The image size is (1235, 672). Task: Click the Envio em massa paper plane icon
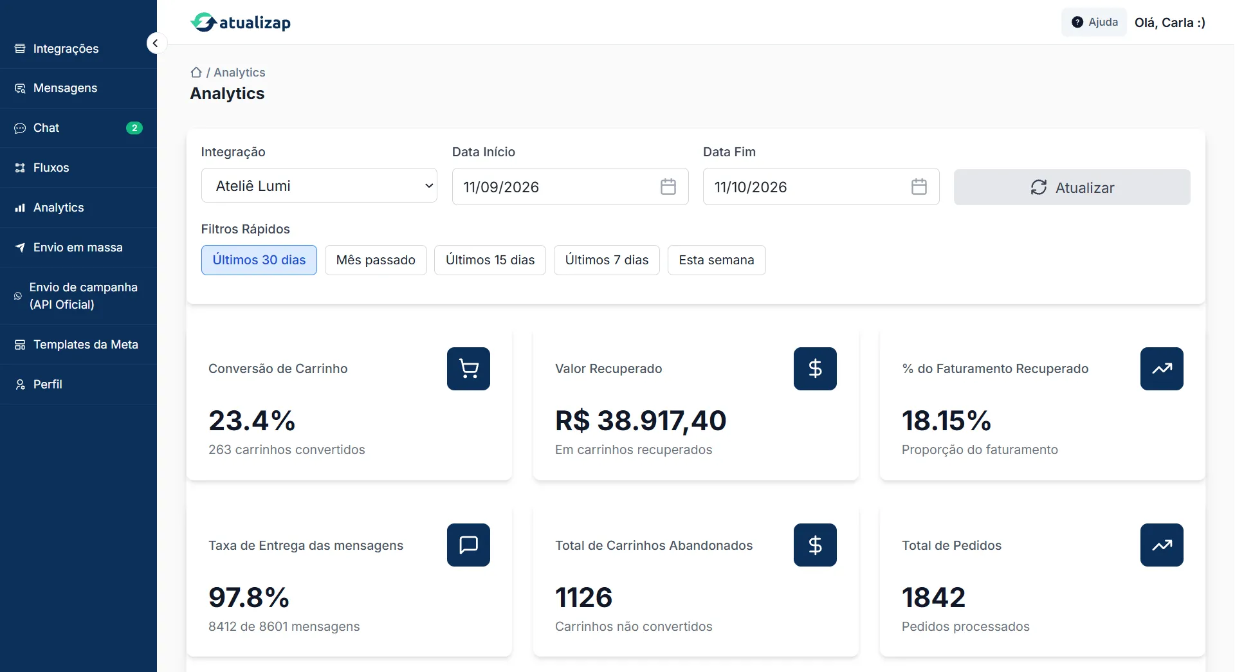click(20, 248)
